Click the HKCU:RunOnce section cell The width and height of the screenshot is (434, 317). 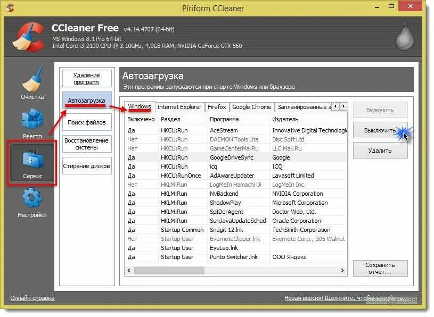(181, 176)
